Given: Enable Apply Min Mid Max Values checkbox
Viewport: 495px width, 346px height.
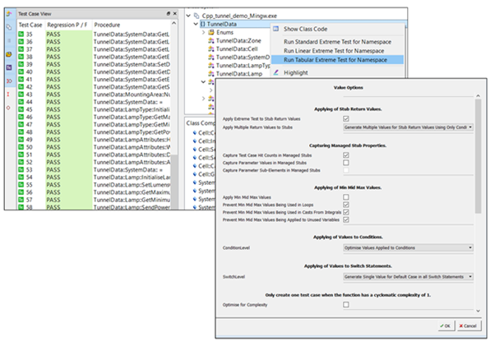Looking at the screenshot, I should click(346, 197).
